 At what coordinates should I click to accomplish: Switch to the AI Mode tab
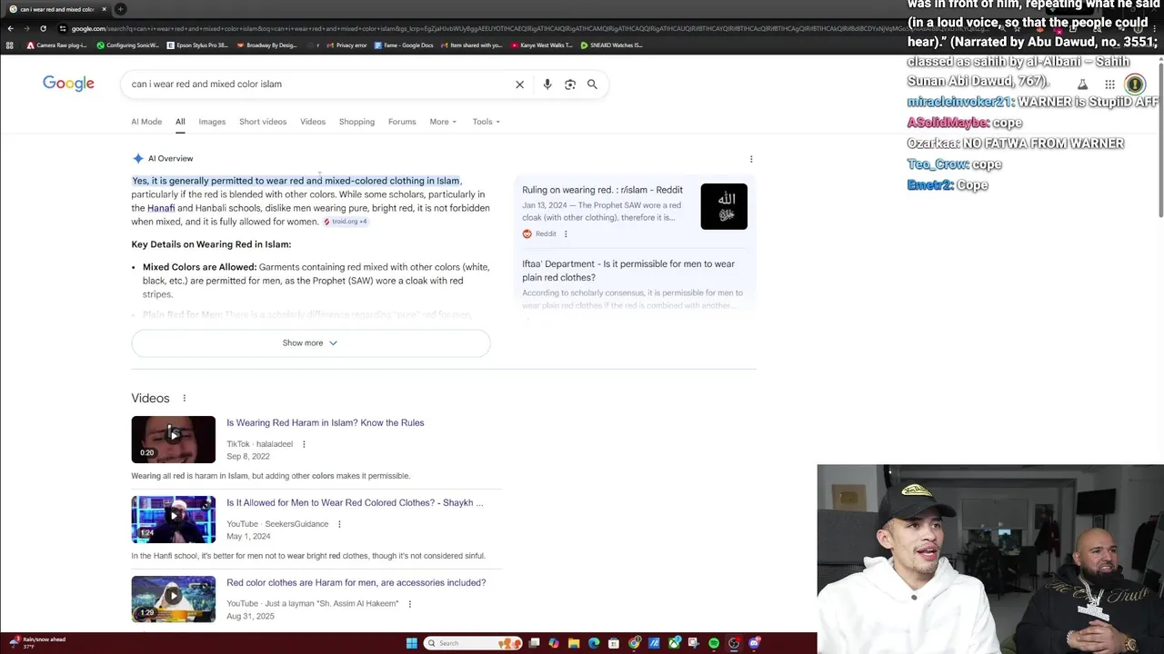point(146,122)
